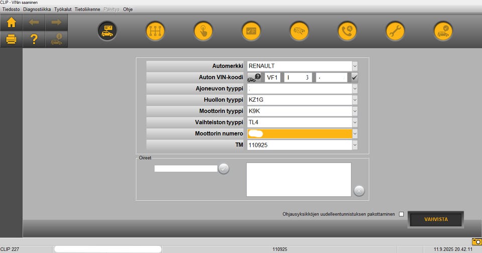
Task: Open the phone support icon
Action: click(x=347, y=31)
